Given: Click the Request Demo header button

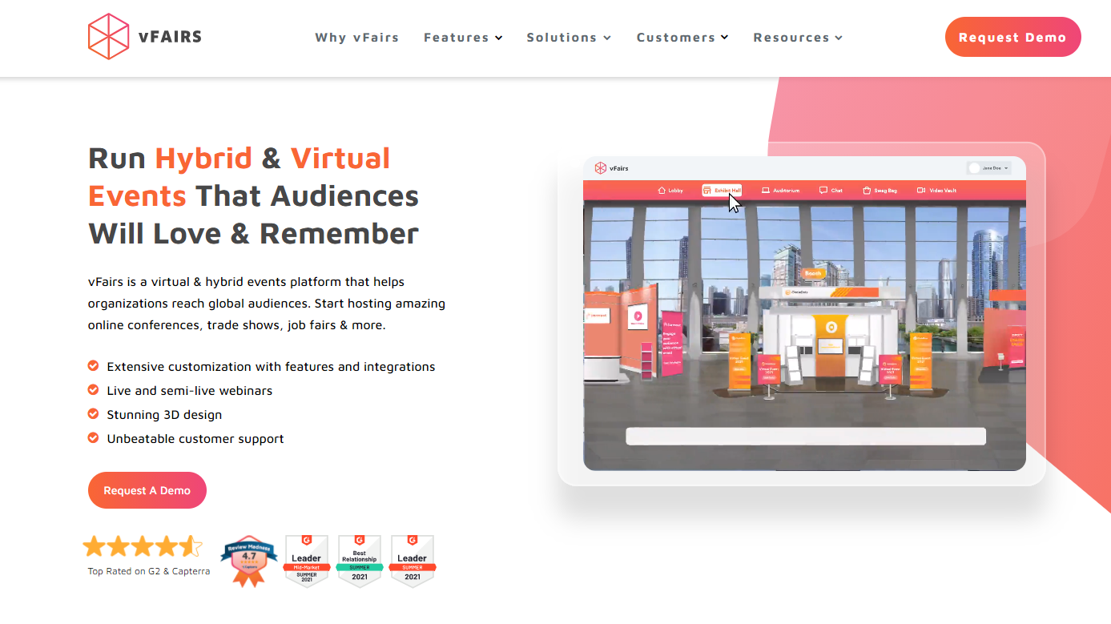Looking at the screenshot, I should (1012, 37).
